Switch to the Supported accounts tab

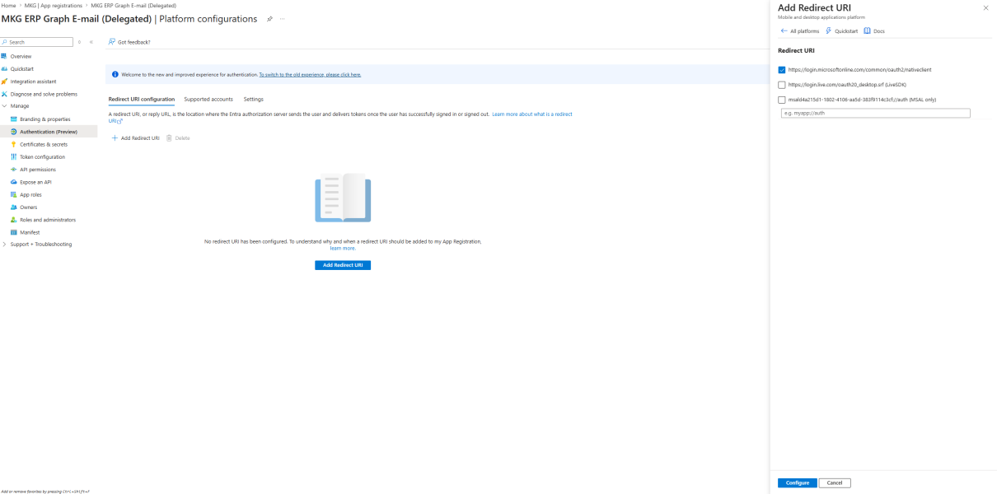(208, 99)
